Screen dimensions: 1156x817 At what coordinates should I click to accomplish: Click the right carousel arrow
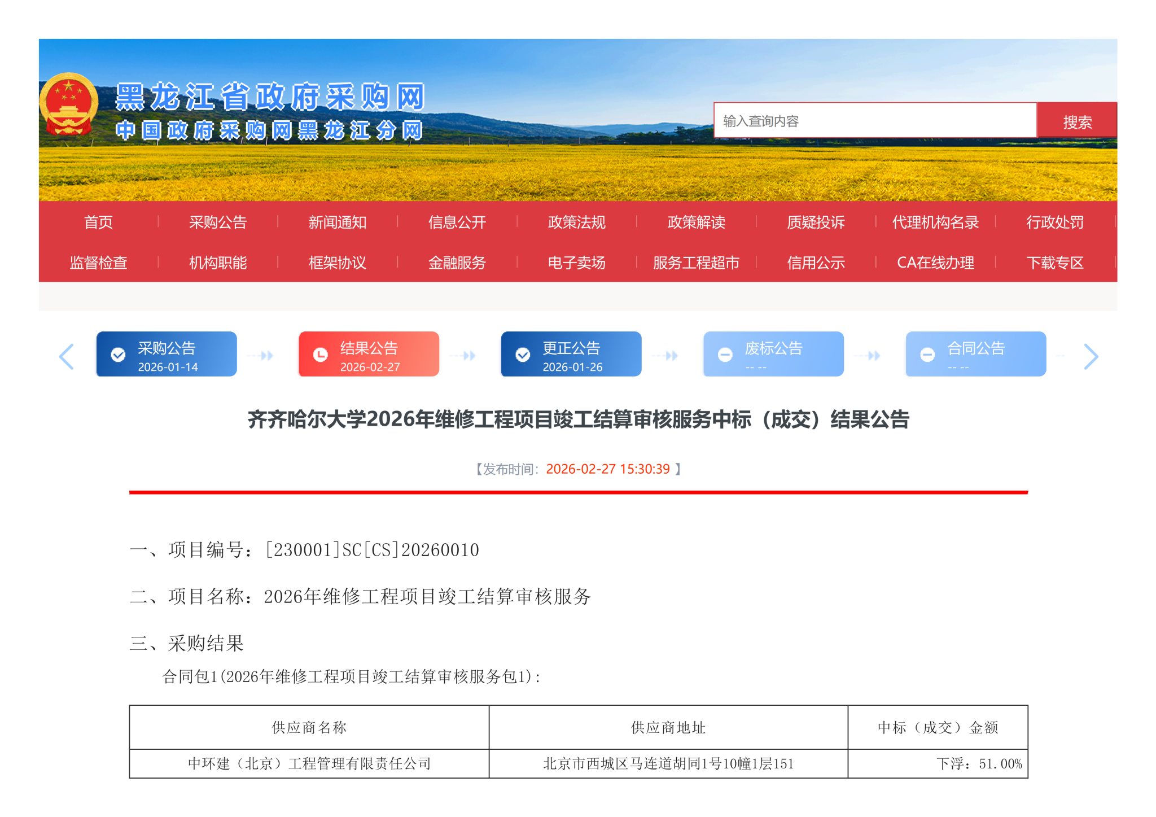[1091, 356]
